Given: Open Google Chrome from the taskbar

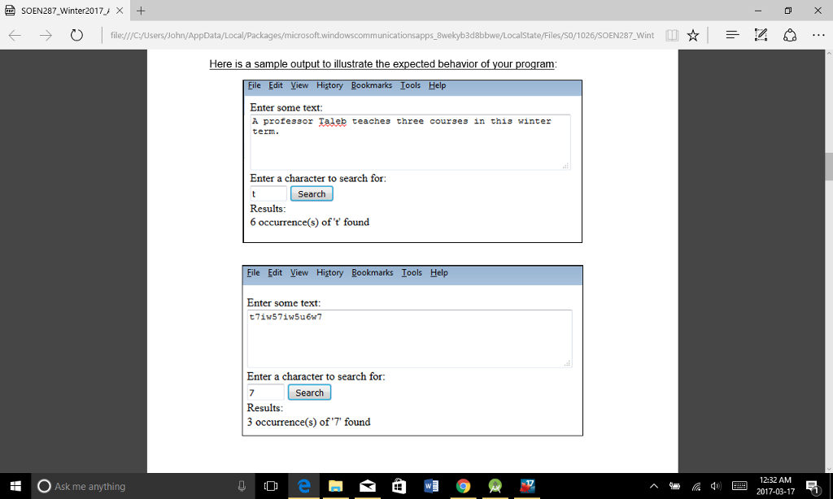Looking at the screenshot, I should pos(462,485).
